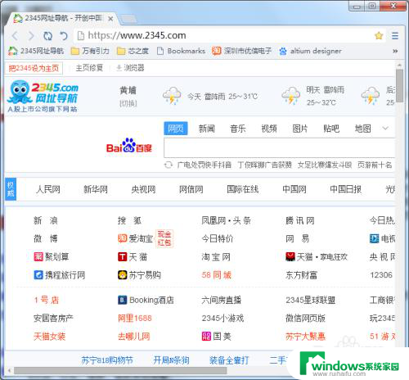Image resolution: width=409 pixels, height=380 pixels.
Task: Reload the page with the refresh icon
Action: [47, 36]
